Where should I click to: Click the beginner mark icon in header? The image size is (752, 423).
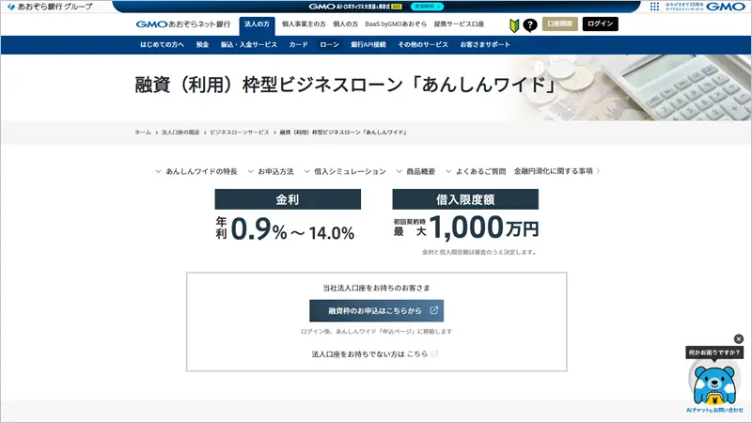514,24
